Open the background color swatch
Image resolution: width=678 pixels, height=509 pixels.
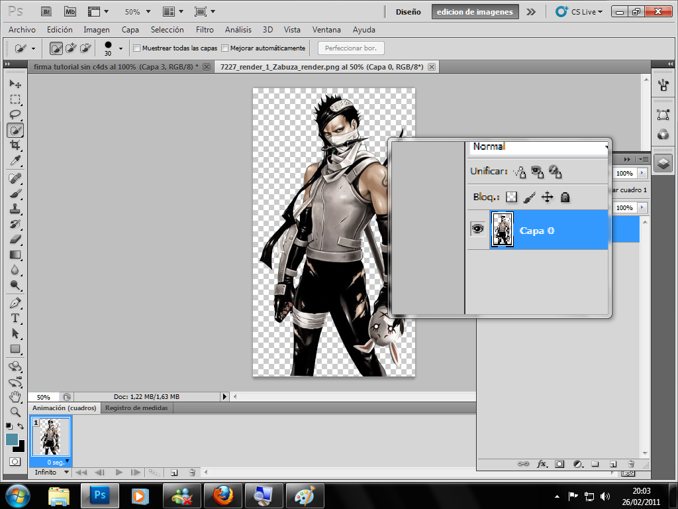[21, 447]
